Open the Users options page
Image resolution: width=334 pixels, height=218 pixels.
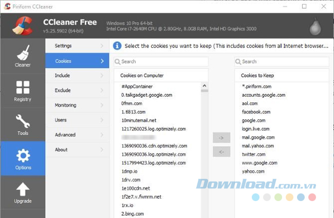point(77,120)
